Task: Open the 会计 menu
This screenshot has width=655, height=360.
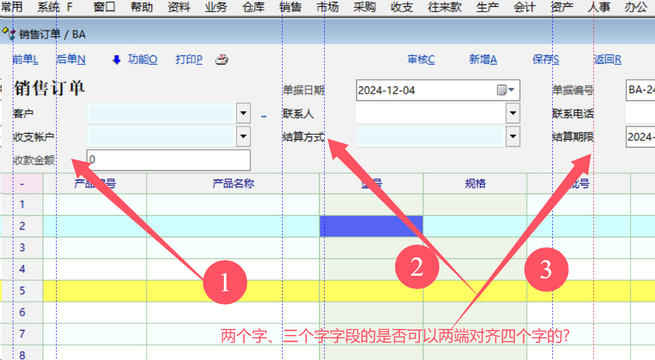Action: pos(524,7)
